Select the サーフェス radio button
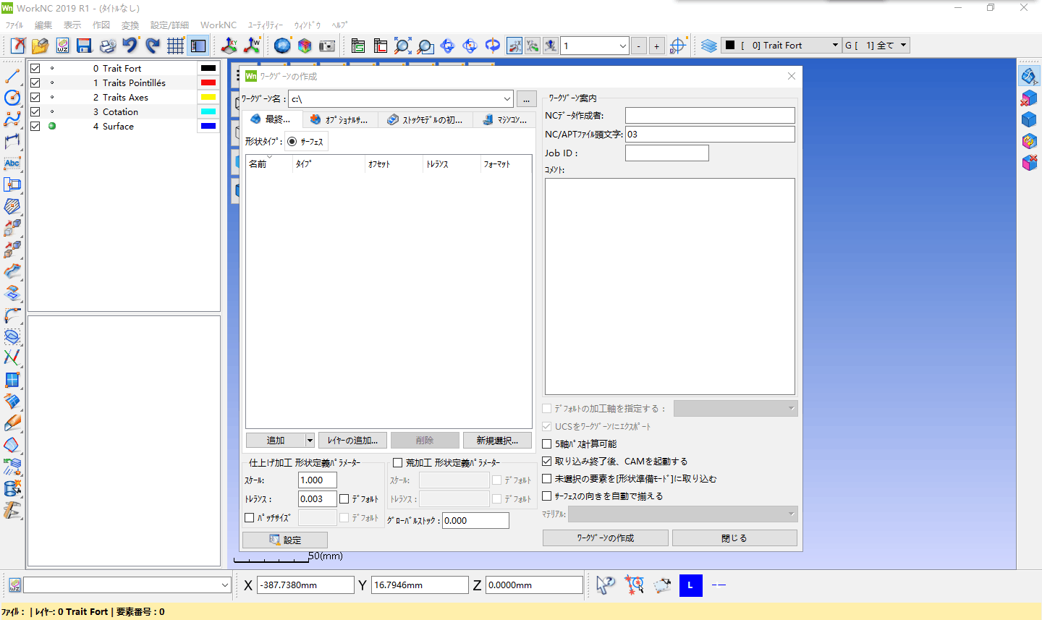 292,142
